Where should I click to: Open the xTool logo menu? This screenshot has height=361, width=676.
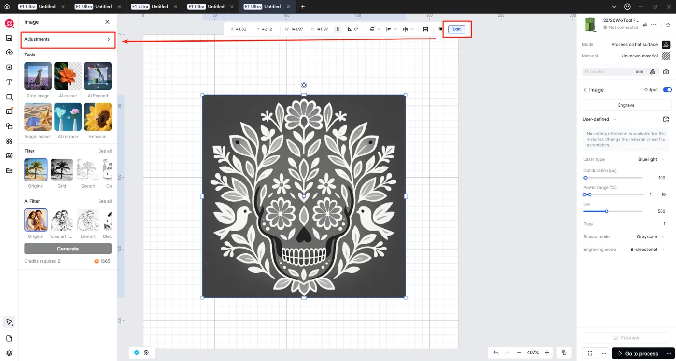(9, 23)
